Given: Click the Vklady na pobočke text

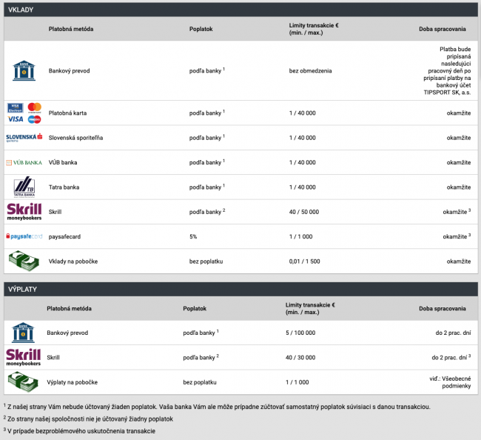Looking at the screenshot, I should tap(75, 261).
